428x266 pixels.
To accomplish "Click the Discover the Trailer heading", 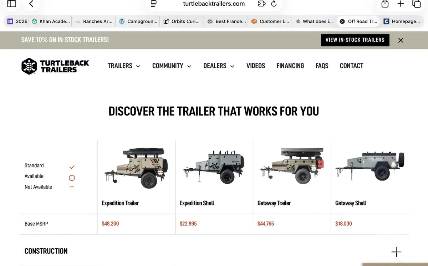I will 214,111.
